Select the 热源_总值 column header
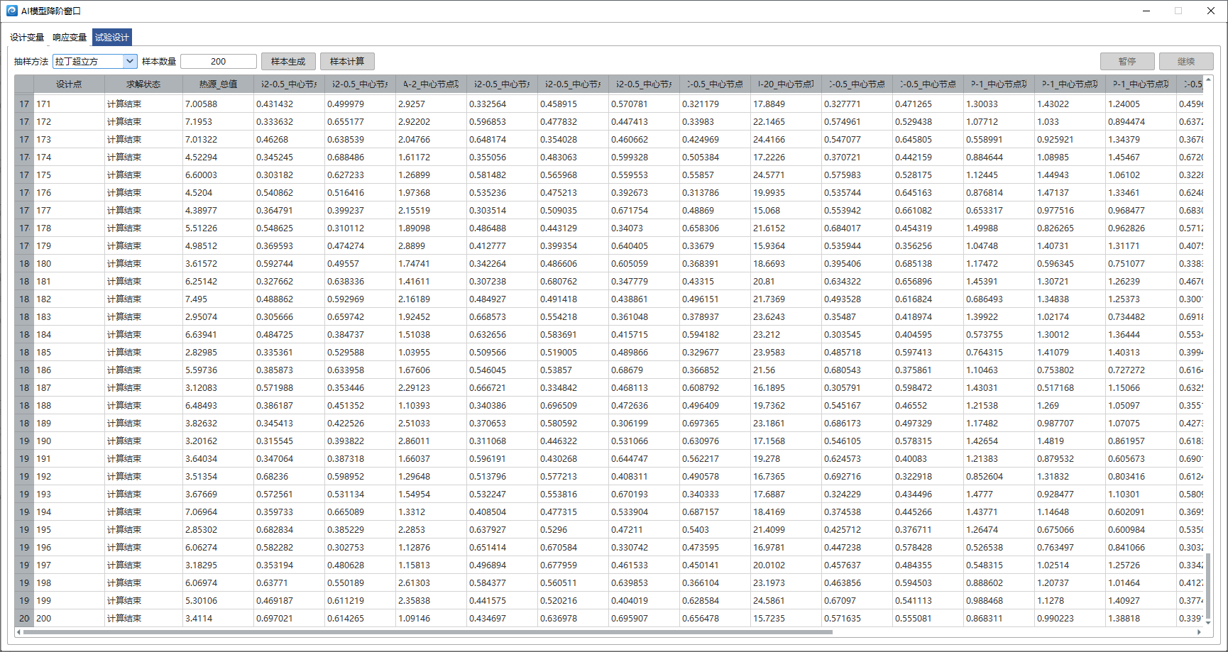This screenshot has width=1228, height=652. tap(218, 84)
